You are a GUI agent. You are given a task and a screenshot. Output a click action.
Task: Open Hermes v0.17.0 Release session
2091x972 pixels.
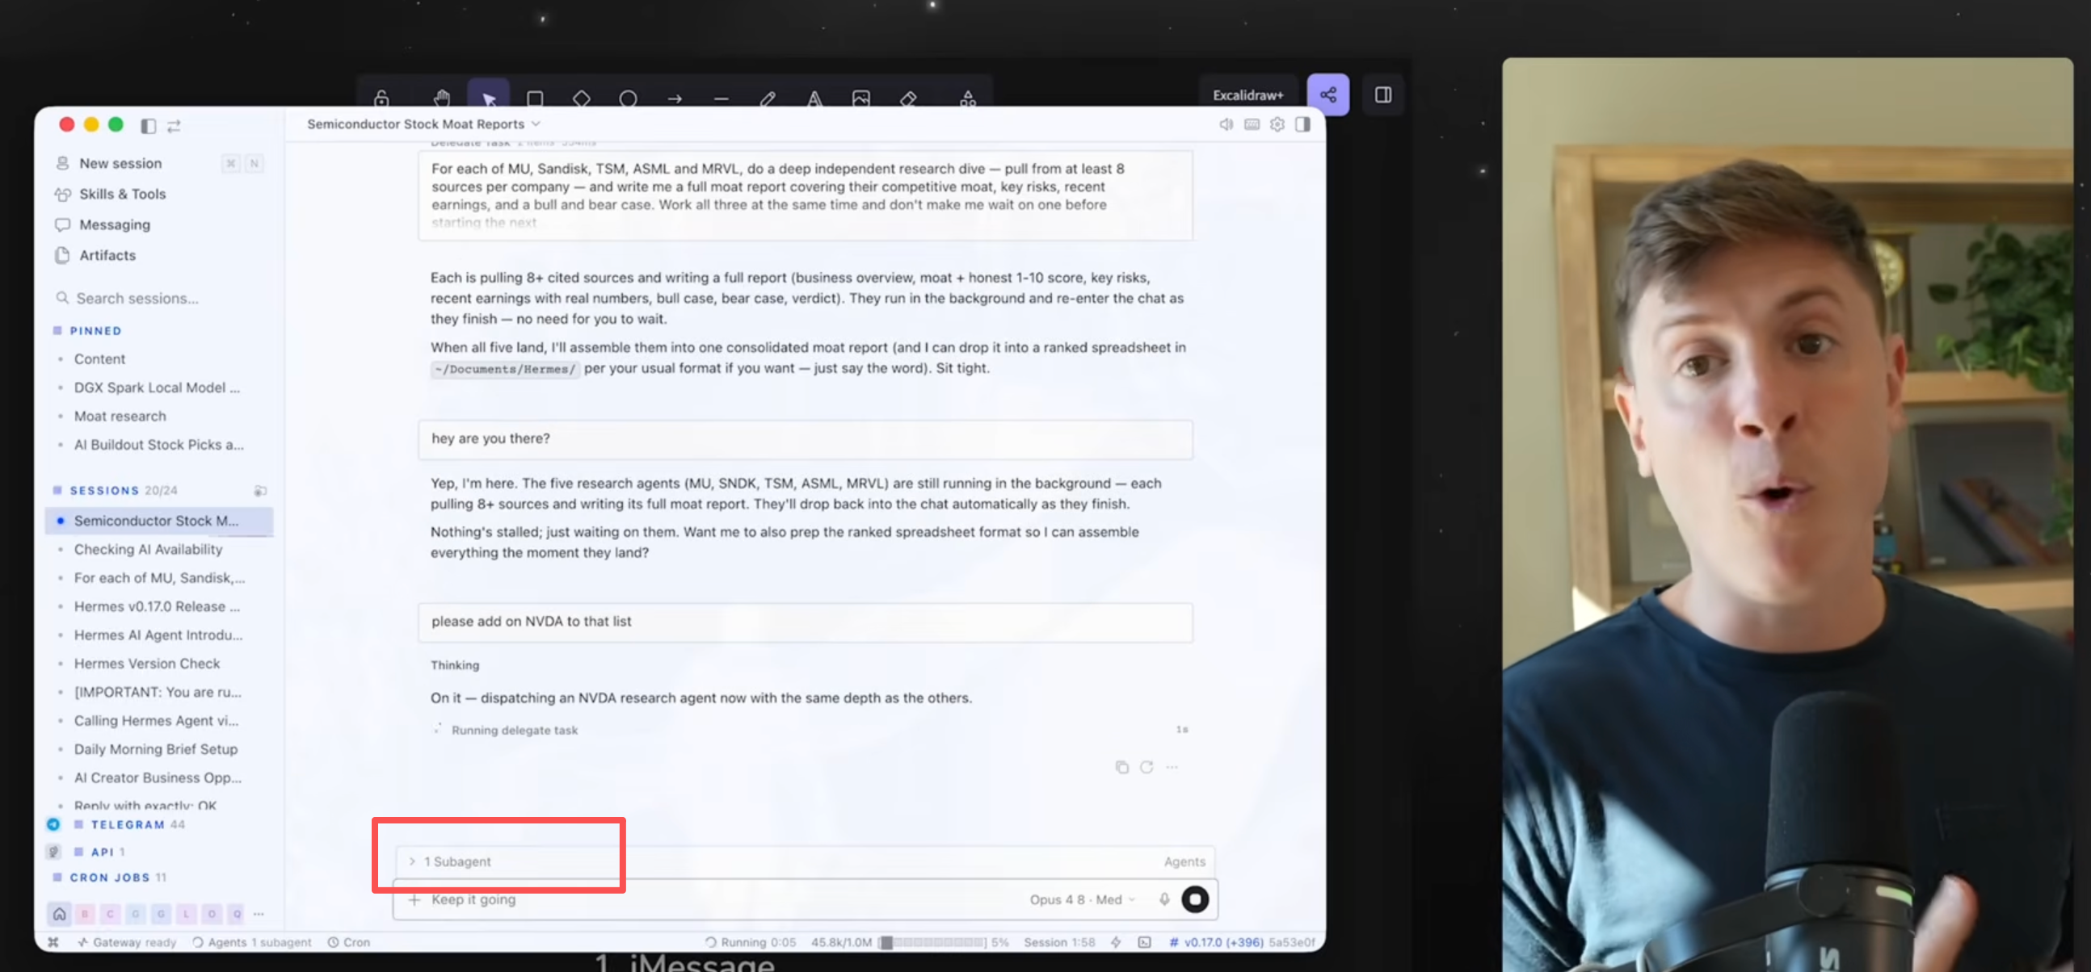point(159,607)
